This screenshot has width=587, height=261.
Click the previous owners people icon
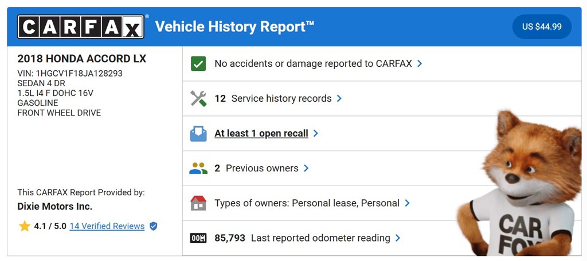click(198, 168)
